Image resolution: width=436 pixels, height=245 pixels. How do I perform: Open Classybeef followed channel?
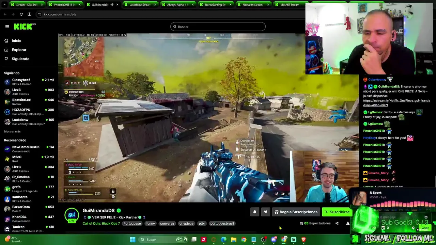point(29,82)
